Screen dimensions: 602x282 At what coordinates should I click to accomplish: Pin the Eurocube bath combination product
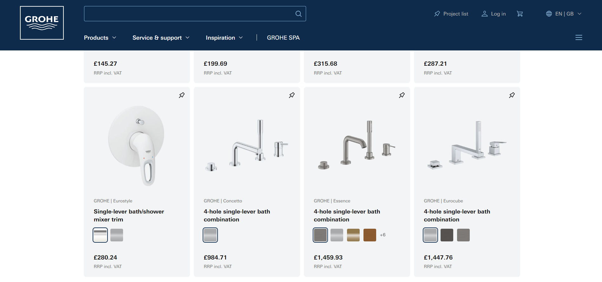coord(512,95)
